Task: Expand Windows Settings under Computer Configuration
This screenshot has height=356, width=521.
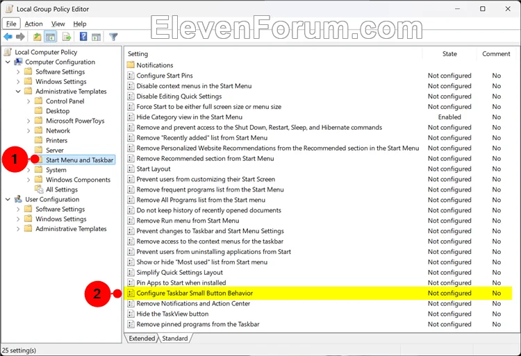Action: 18,82
